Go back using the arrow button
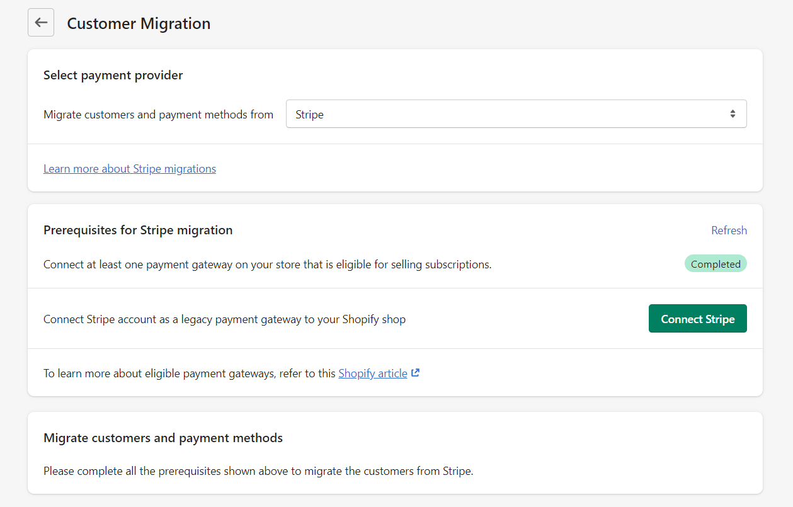793x507 pixels. pos(41,23)
